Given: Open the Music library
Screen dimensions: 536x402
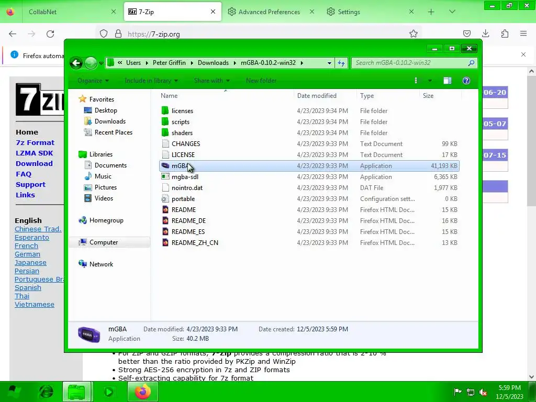Looking at the screenshot, I should coord(103,176).
